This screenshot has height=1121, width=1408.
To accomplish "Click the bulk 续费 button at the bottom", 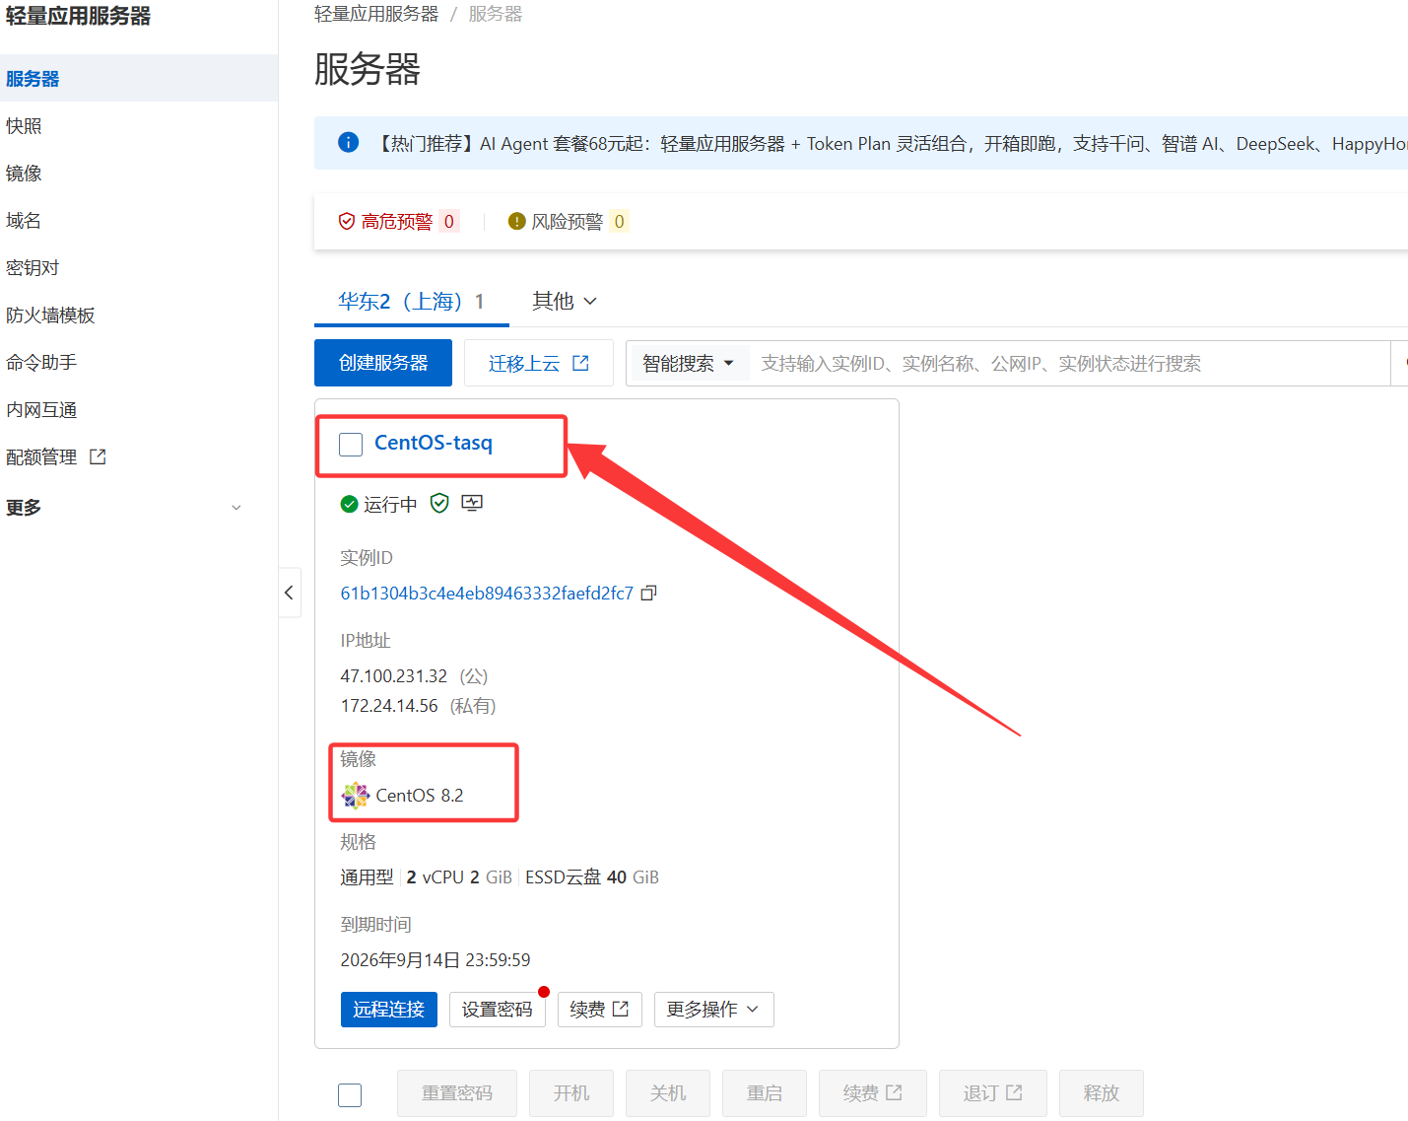I will [x=872, y=1092].
